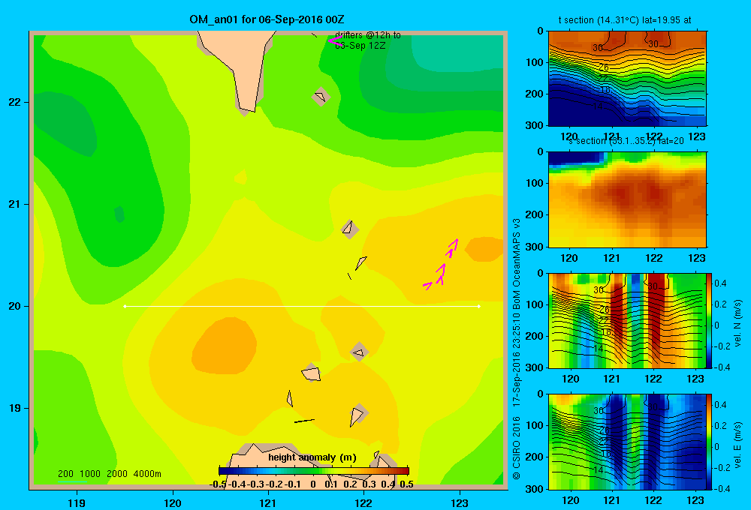
Task: Open the eastward velocity section panel
Action: [x=626, y=442]
